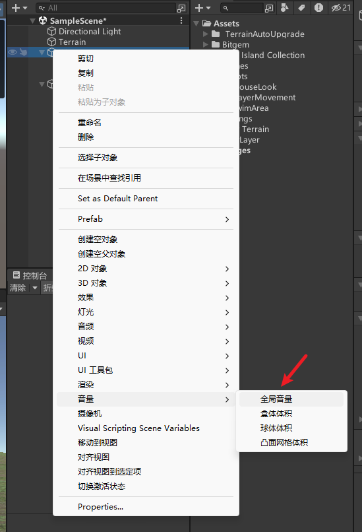The width and height of the screenshot is (362, 532).
Task: Choose 剪切 from the context menu
Action: point(146,58)
